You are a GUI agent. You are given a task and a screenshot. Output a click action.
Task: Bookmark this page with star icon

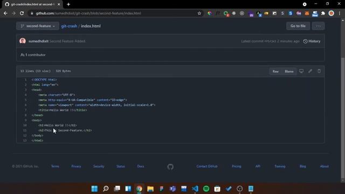coord(199,13)
